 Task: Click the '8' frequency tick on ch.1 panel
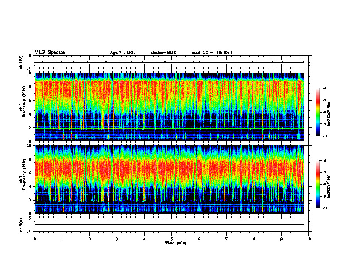coord(31,87)
